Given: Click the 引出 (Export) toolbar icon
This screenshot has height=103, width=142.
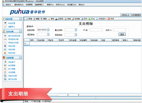Looking at the screenshot, I should click(89, 19).
